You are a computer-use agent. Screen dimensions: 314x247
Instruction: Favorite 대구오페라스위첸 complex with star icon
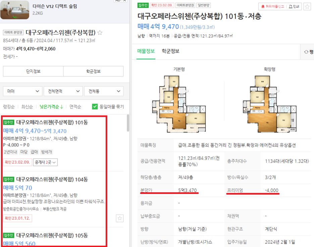[100, 33]
